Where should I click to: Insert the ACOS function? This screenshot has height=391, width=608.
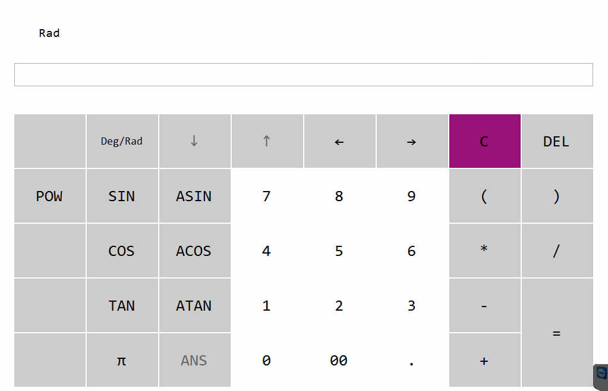pyautogui.click(x=194, y=251)
